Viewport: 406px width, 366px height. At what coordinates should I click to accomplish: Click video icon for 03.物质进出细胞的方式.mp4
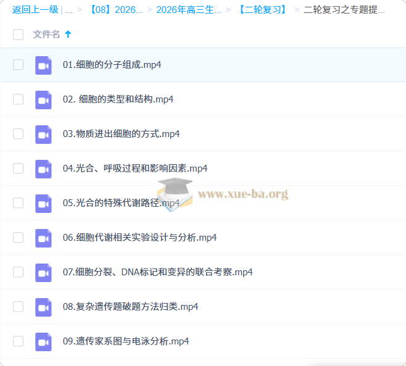(43, 134)
